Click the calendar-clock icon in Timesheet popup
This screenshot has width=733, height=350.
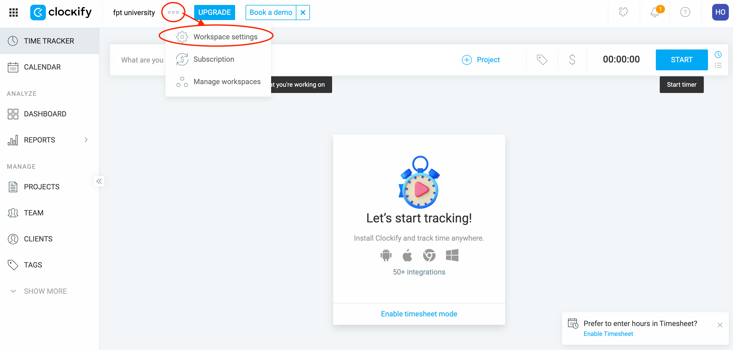pos(573,323)
